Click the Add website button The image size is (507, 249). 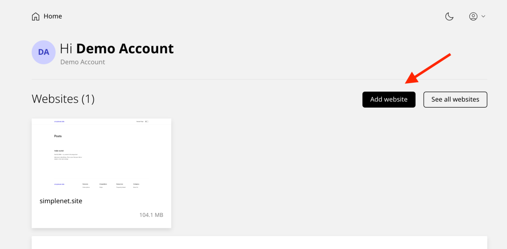[x=389, y=99]
